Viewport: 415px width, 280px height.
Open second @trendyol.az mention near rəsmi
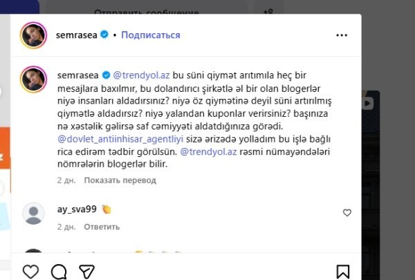click(x=209, y=151)
